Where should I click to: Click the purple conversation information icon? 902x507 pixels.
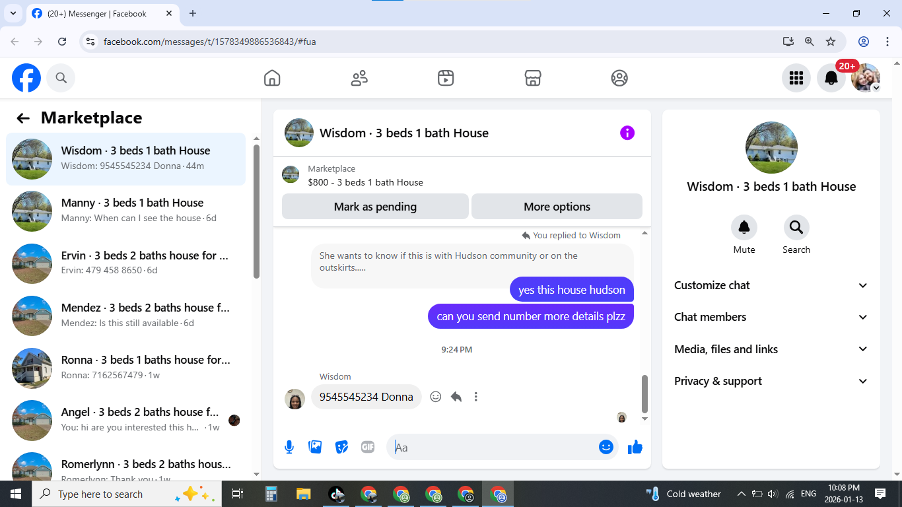(627, 133)
